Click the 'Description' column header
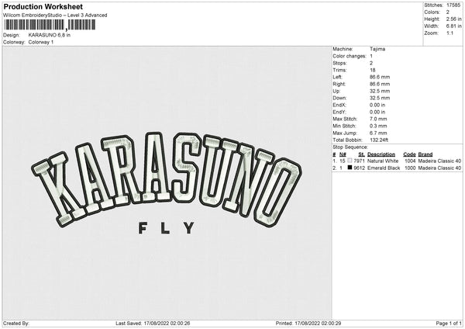 point(381,154)
